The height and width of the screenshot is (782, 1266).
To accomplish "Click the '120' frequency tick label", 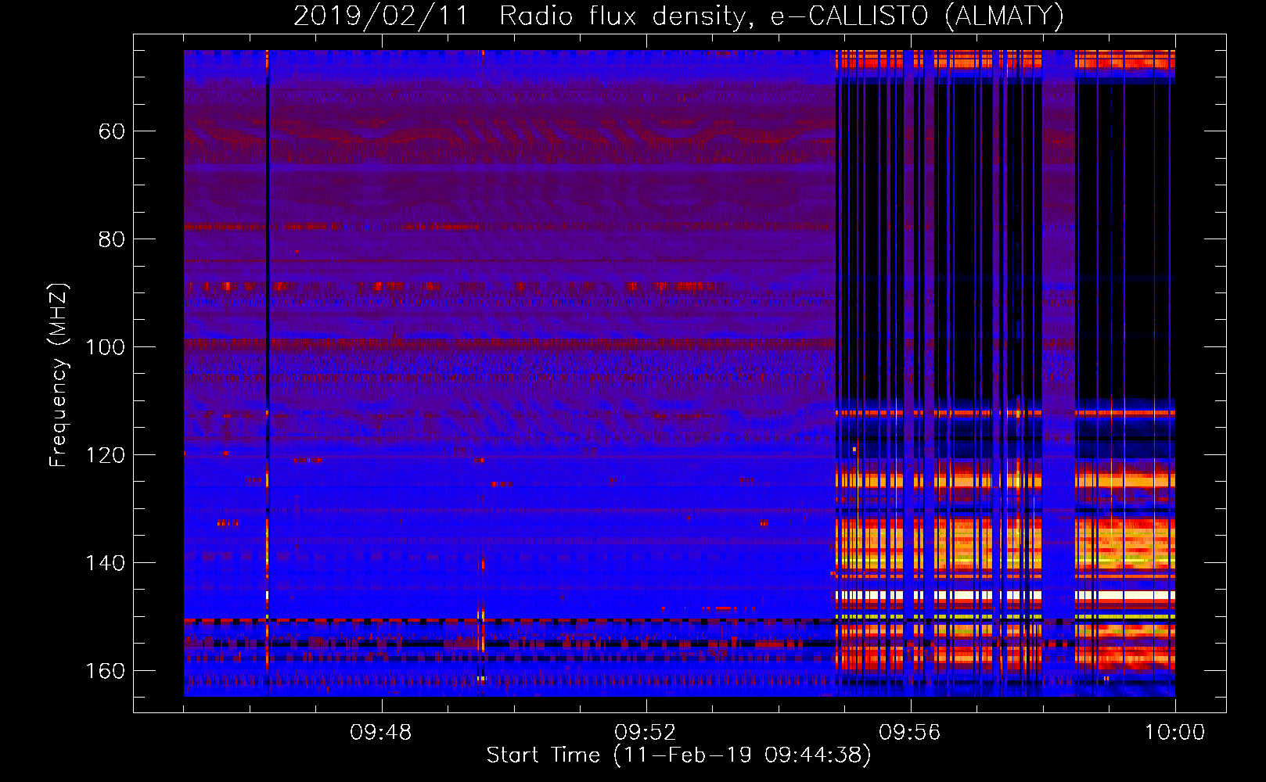I will point(105,455).
